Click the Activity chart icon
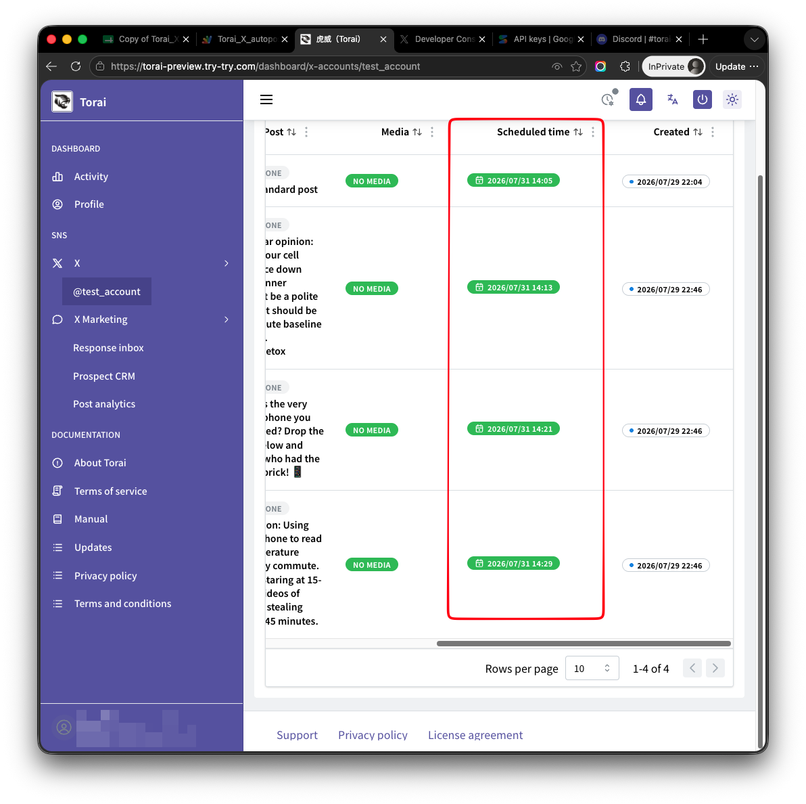The width and height of the screenshot is (806, 804). click(57, 177)
